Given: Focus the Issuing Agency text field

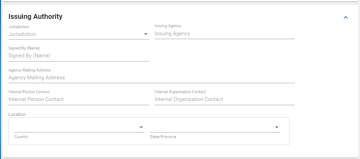Looking at the screenshot, I should pyautogui.click(x=224, y=34).
